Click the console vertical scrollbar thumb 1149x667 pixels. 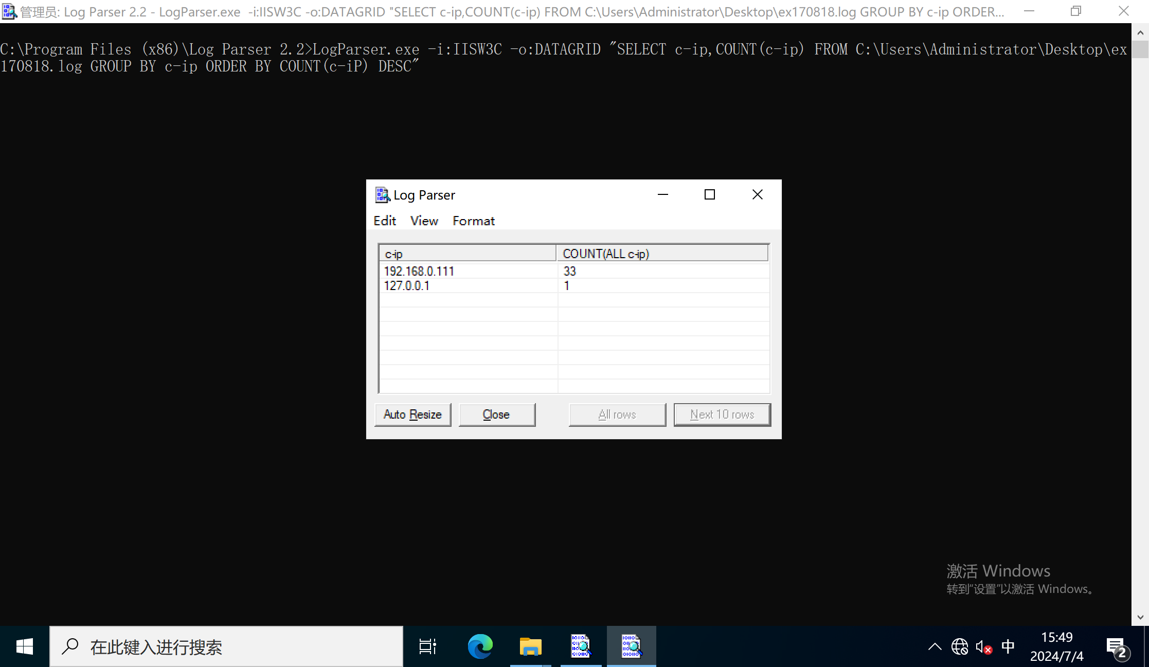[x=1140, y=50]
